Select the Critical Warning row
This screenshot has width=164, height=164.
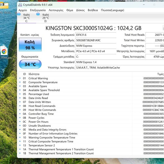pos(92,78)
